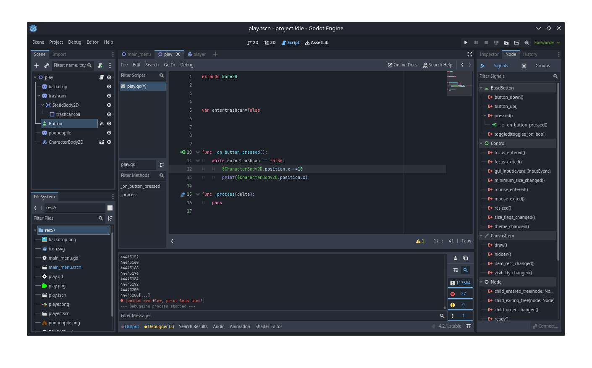Viewport: 592px width, 368px height.
Task: Toggle the output search icon
Action: pos(465,270)
